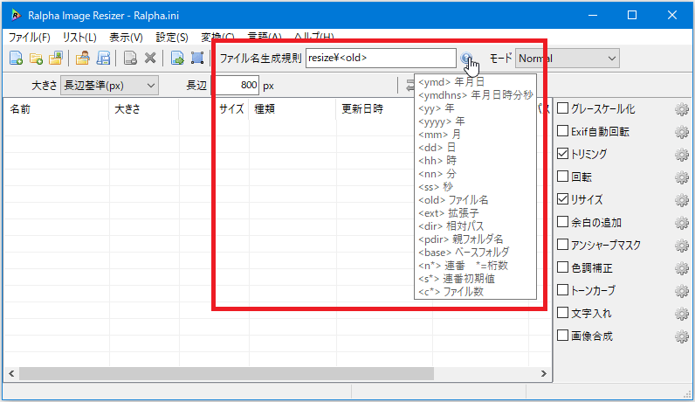The image size is (695, 402).
Task: Click the help icon beside filename rule
Action: coord(468,59)
